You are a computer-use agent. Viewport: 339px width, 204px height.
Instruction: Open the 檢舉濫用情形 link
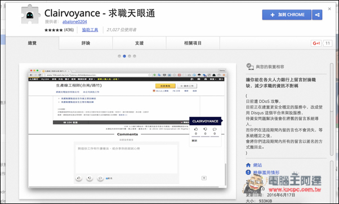click(x=266, y=173)
